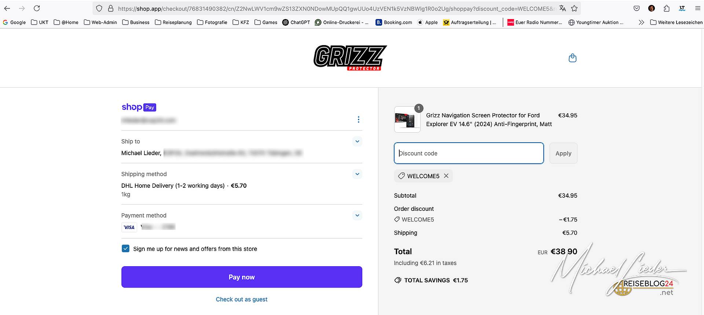Image resolution: width=704 pixels, height=315 pixels.
Task: Click the Order discount label
Action: click(414, 209)
